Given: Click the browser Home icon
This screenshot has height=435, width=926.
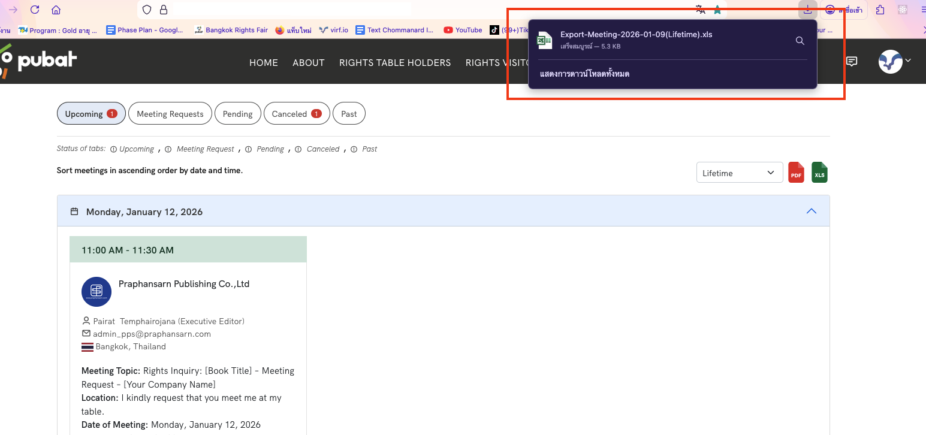Looking at the screenshot, I should point(57,10).
